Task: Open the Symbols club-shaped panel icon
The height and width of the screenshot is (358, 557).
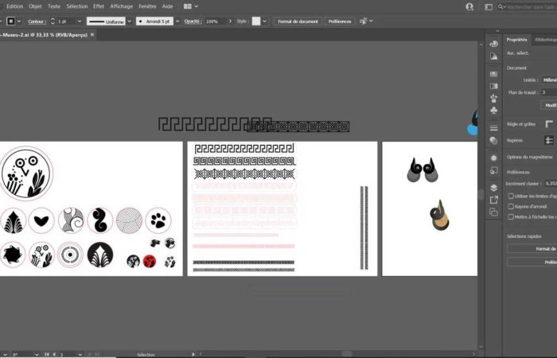Action: coord(493,111)
